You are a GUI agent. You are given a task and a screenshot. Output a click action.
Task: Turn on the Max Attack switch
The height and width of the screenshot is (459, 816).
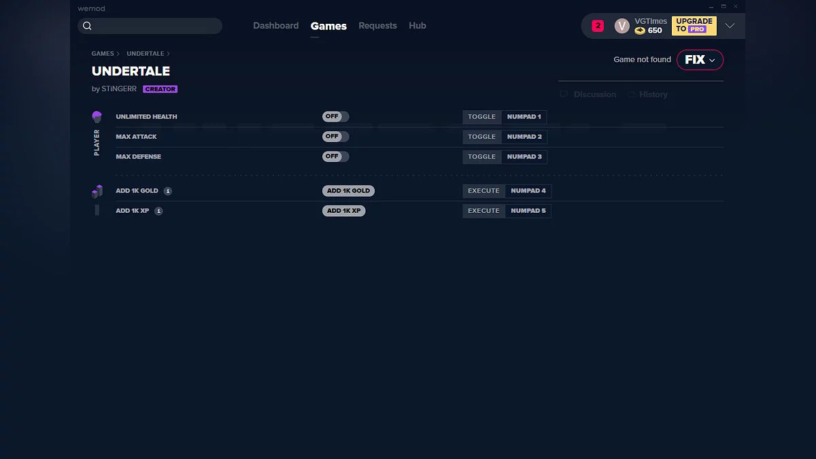(335, 137)
